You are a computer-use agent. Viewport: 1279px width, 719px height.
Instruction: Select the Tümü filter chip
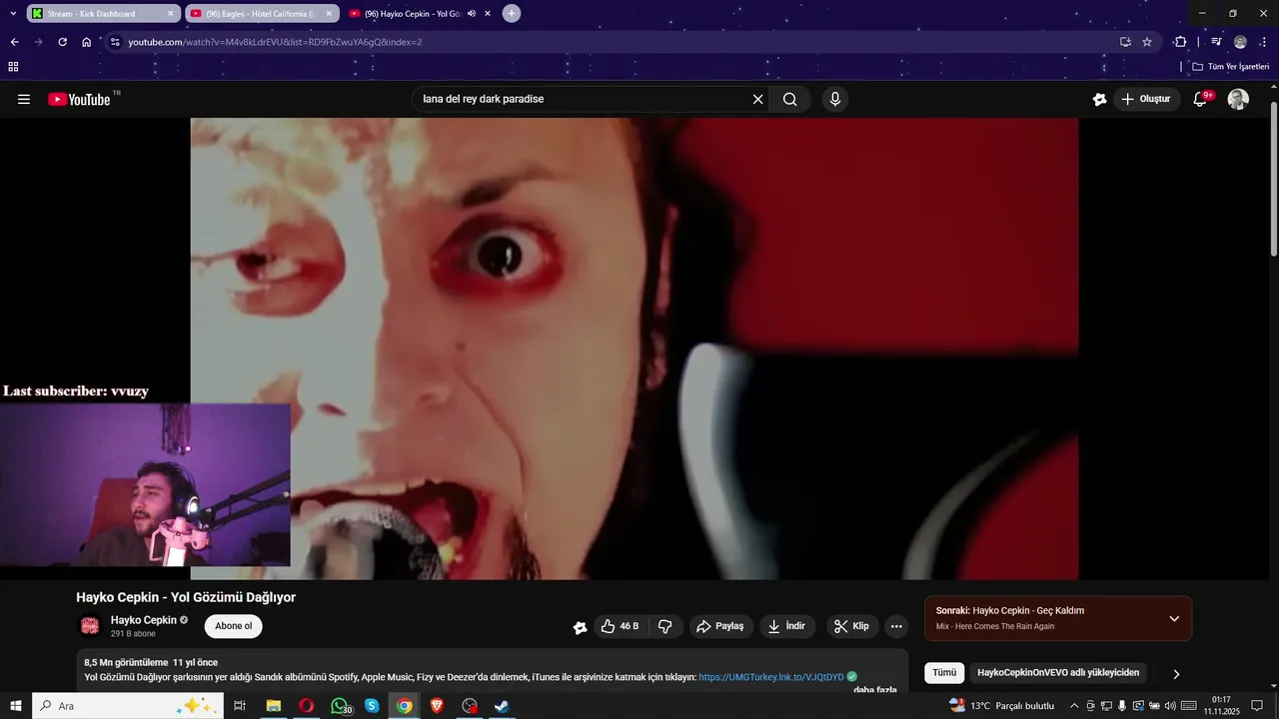[x=944, y=673]
